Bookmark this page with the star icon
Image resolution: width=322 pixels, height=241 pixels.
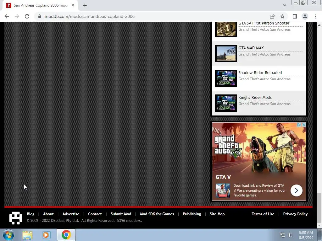click(x=282, y=16)
